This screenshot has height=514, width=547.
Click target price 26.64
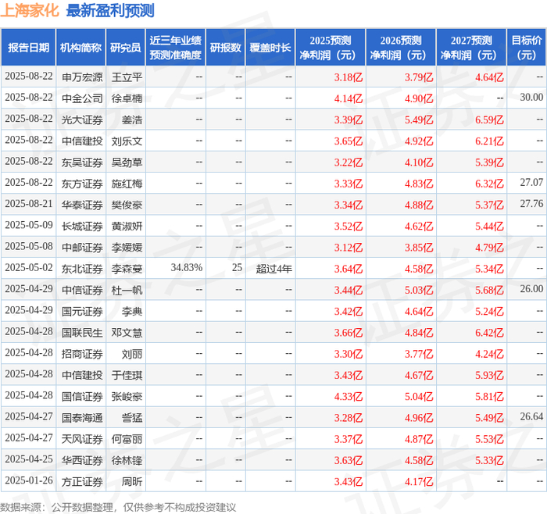point(531,416)
